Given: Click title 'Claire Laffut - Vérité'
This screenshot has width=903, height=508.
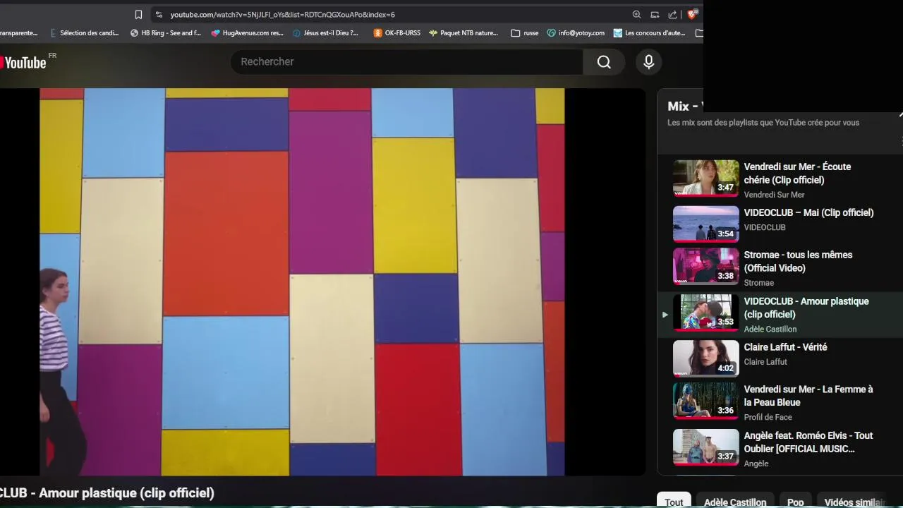Looking at the screenshot, I should click(785, 347).
